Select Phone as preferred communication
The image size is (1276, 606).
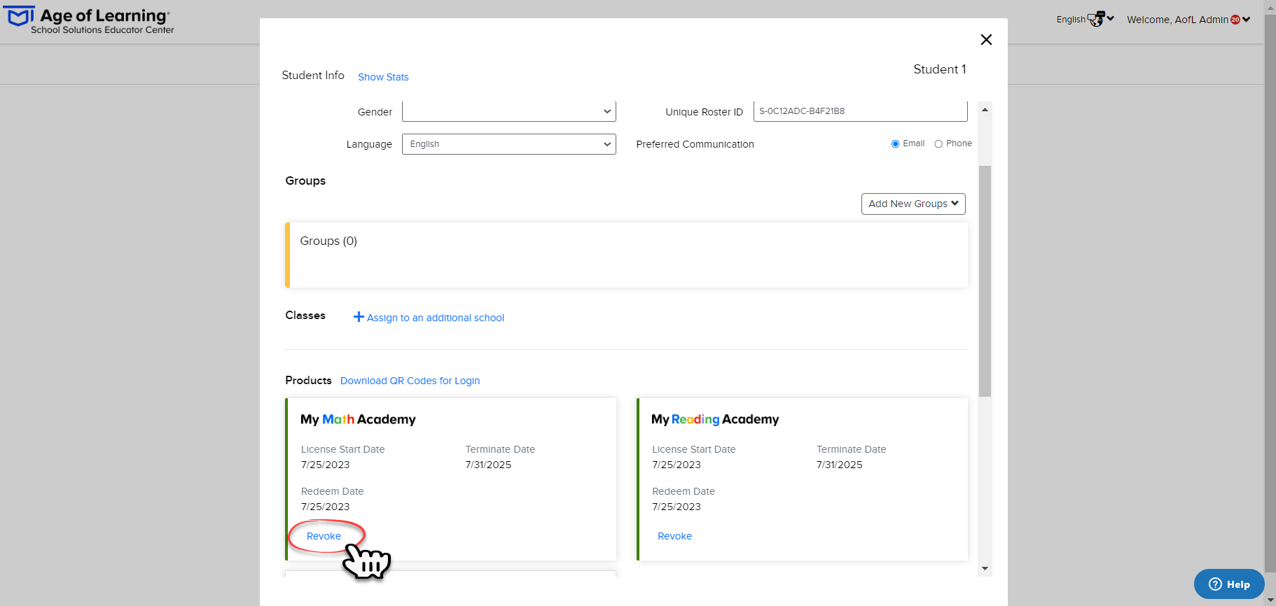(938, 144)
